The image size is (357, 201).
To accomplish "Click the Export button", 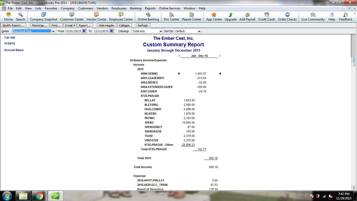I will pos(85,25).
